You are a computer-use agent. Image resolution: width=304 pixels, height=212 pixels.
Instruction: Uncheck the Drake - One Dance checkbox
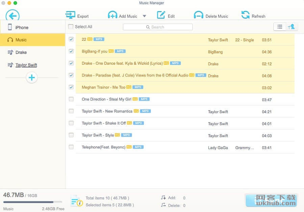pos(71,63)
